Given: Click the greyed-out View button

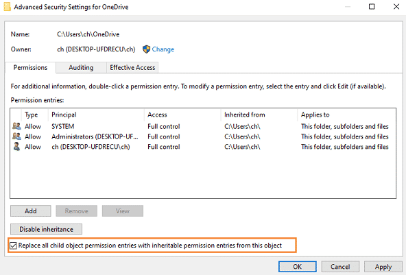Looking at the screenshot, I should [123, 211].
